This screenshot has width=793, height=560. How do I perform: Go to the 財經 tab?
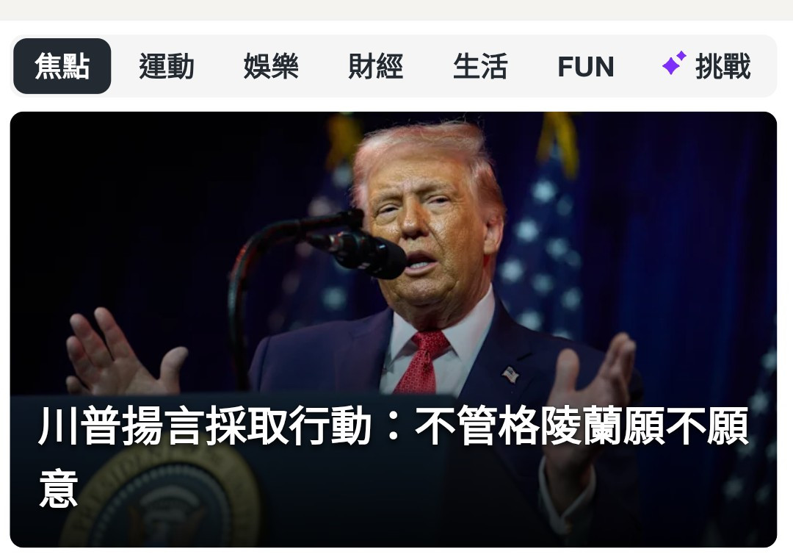point(376,66)
